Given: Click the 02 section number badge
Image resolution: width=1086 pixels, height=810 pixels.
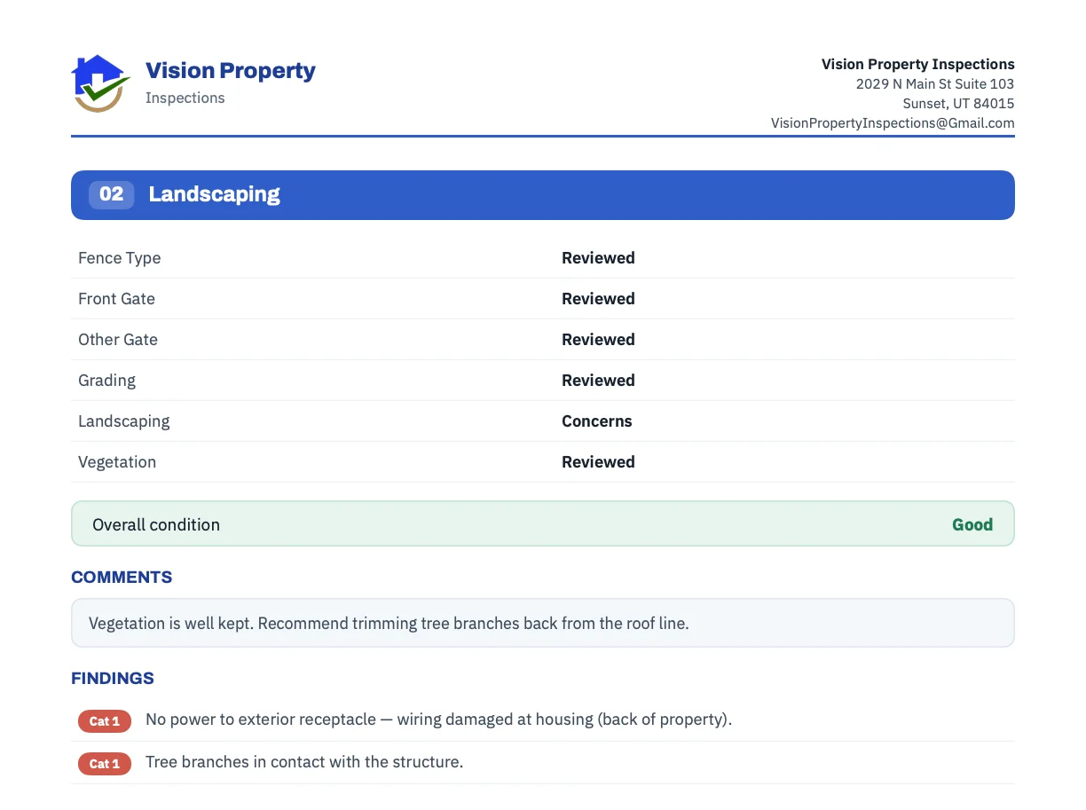Looking at the screenshot, I should point(111,194).
